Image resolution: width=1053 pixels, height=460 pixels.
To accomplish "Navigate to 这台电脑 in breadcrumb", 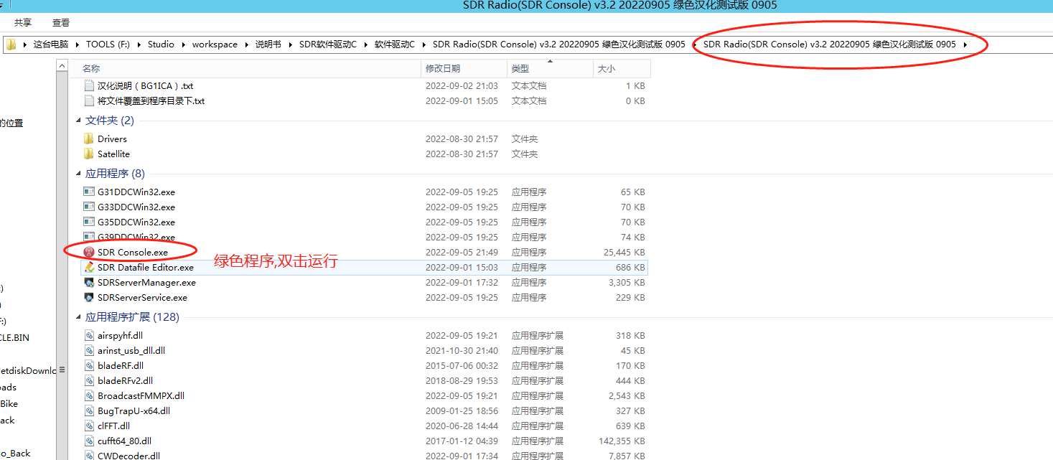I will click(50, 44).
